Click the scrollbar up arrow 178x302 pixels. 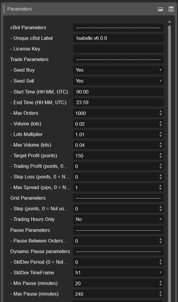pyautogui.click(x=169, y=21)
